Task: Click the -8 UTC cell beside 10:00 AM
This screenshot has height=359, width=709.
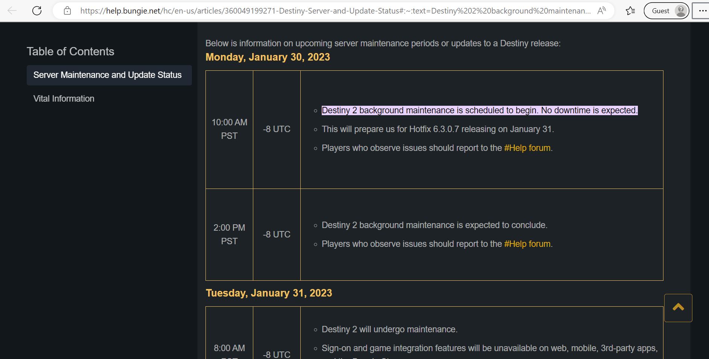Action: (x=277, y=129)
